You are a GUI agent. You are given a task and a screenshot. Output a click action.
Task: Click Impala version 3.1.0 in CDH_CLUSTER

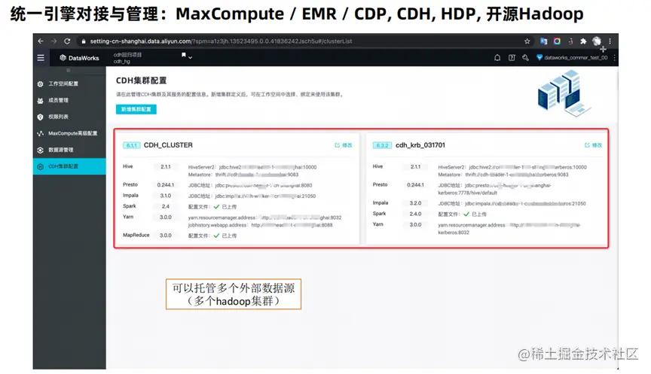pyautogui.click(x=166, y=196)
